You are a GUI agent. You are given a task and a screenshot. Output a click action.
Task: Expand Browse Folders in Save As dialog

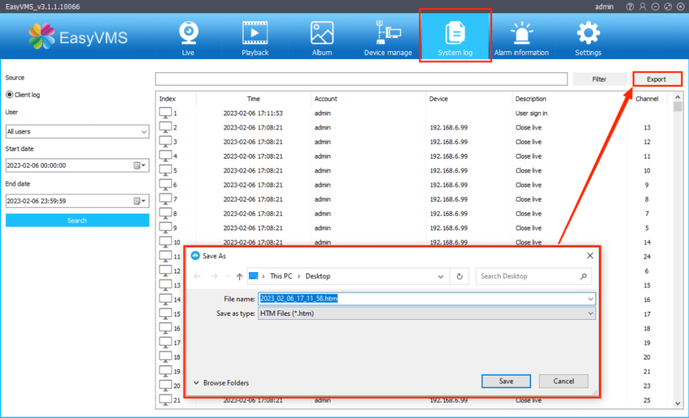(x=221, y=383)
